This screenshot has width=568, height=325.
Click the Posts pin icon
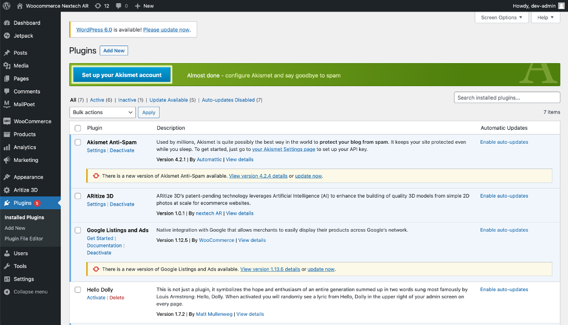coord(7,53)
